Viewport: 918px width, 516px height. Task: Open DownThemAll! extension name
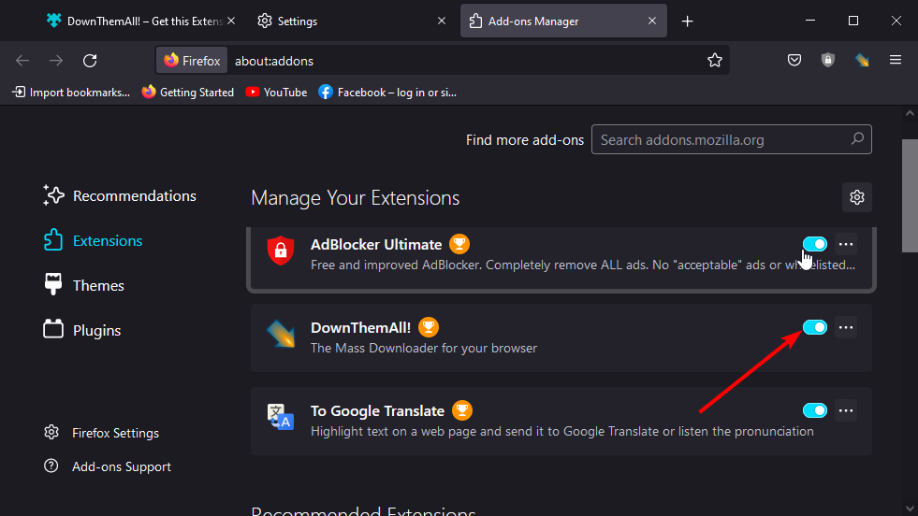[x=360, y=327]
